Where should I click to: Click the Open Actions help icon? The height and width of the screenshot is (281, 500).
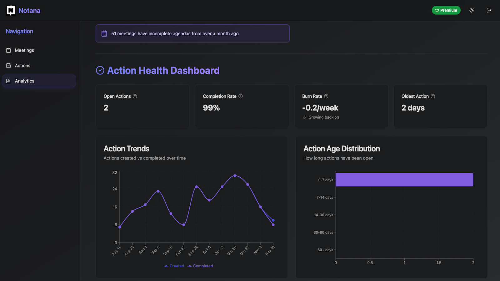click(135, 96)
